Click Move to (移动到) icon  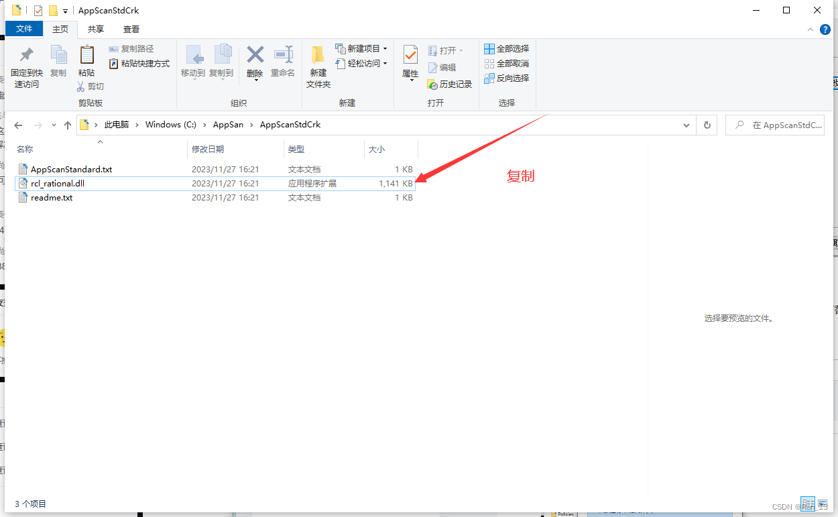click(193, 55)
